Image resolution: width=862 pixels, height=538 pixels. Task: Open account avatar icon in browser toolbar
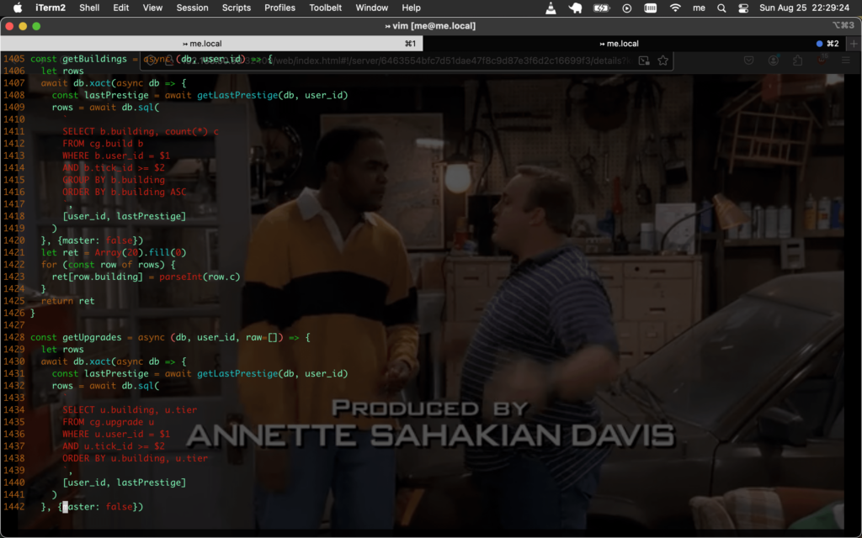coord(774,61)
